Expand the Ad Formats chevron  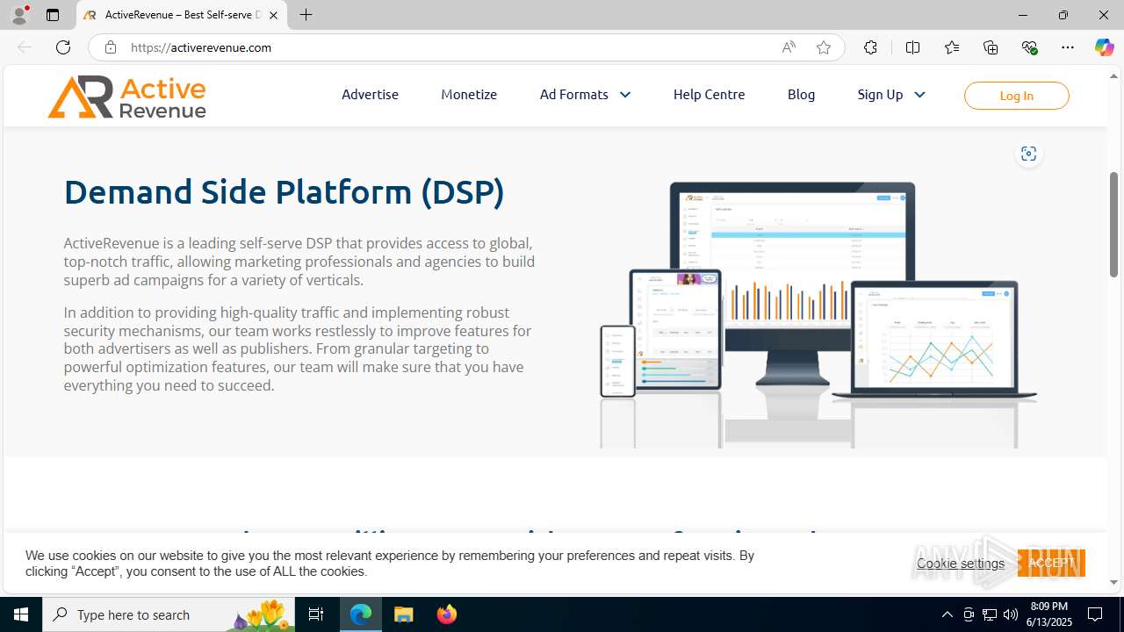pyautogui.click(x=625, y=95)
